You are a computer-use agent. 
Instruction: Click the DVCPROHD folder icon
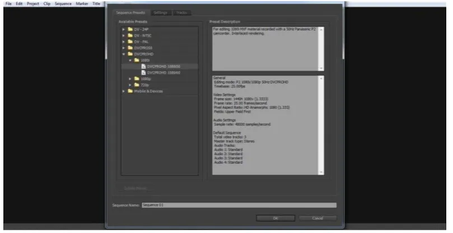click(130, 54)
